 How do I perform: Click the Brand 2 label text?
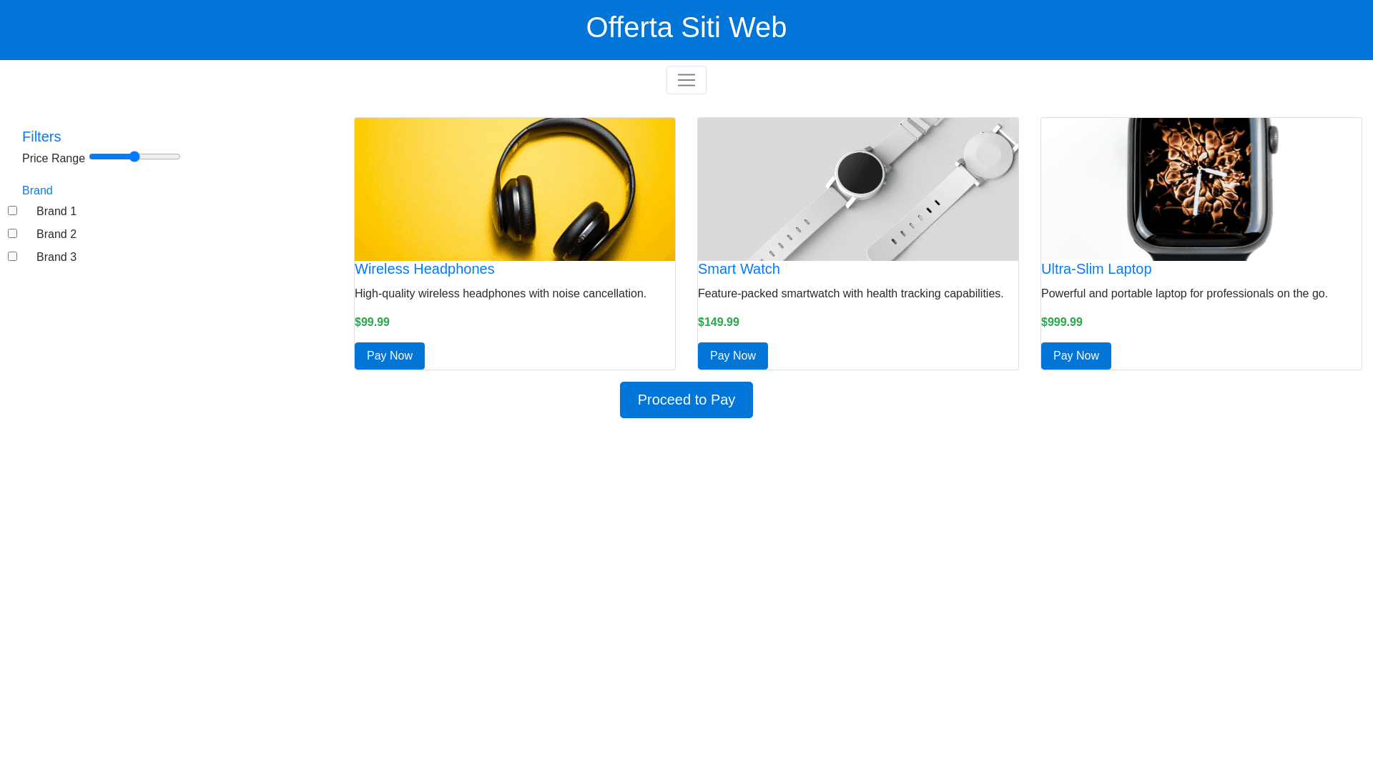click(56, 234)
